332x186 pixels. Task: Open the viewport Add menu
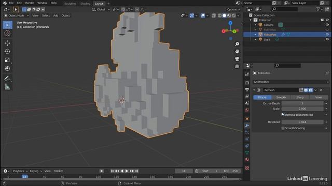pos(56,16)
